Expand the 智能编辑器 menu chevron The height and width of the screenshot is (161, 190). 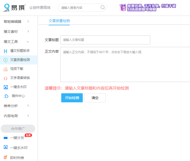[28, 21]
